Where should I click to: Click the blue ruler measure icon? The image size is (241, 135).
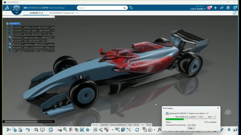(222, 130)
